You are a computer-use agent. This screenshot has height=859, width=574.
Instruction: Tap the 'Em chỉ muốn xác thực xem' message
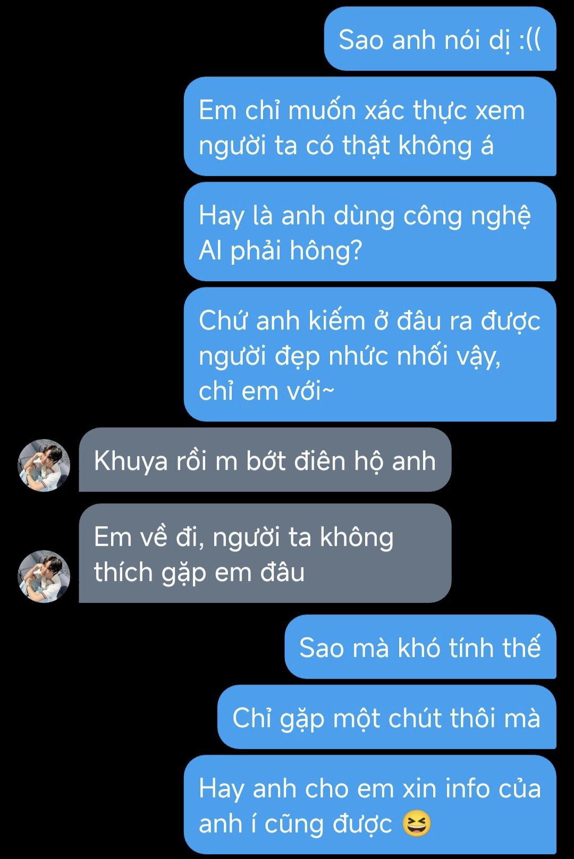click(x=370, y=127)
